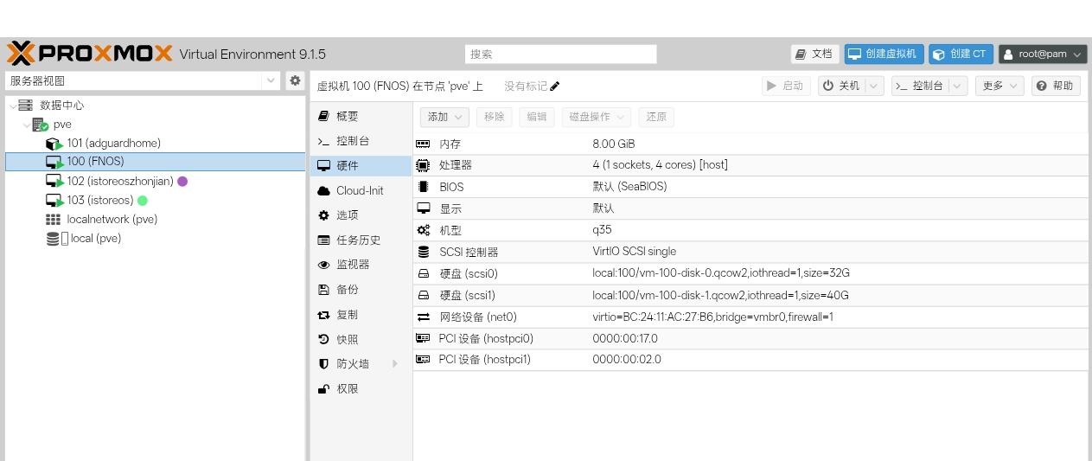Open the Add (添加) dropdown
Viewport: 1092px width, 461px height.
tap(444, 117)
